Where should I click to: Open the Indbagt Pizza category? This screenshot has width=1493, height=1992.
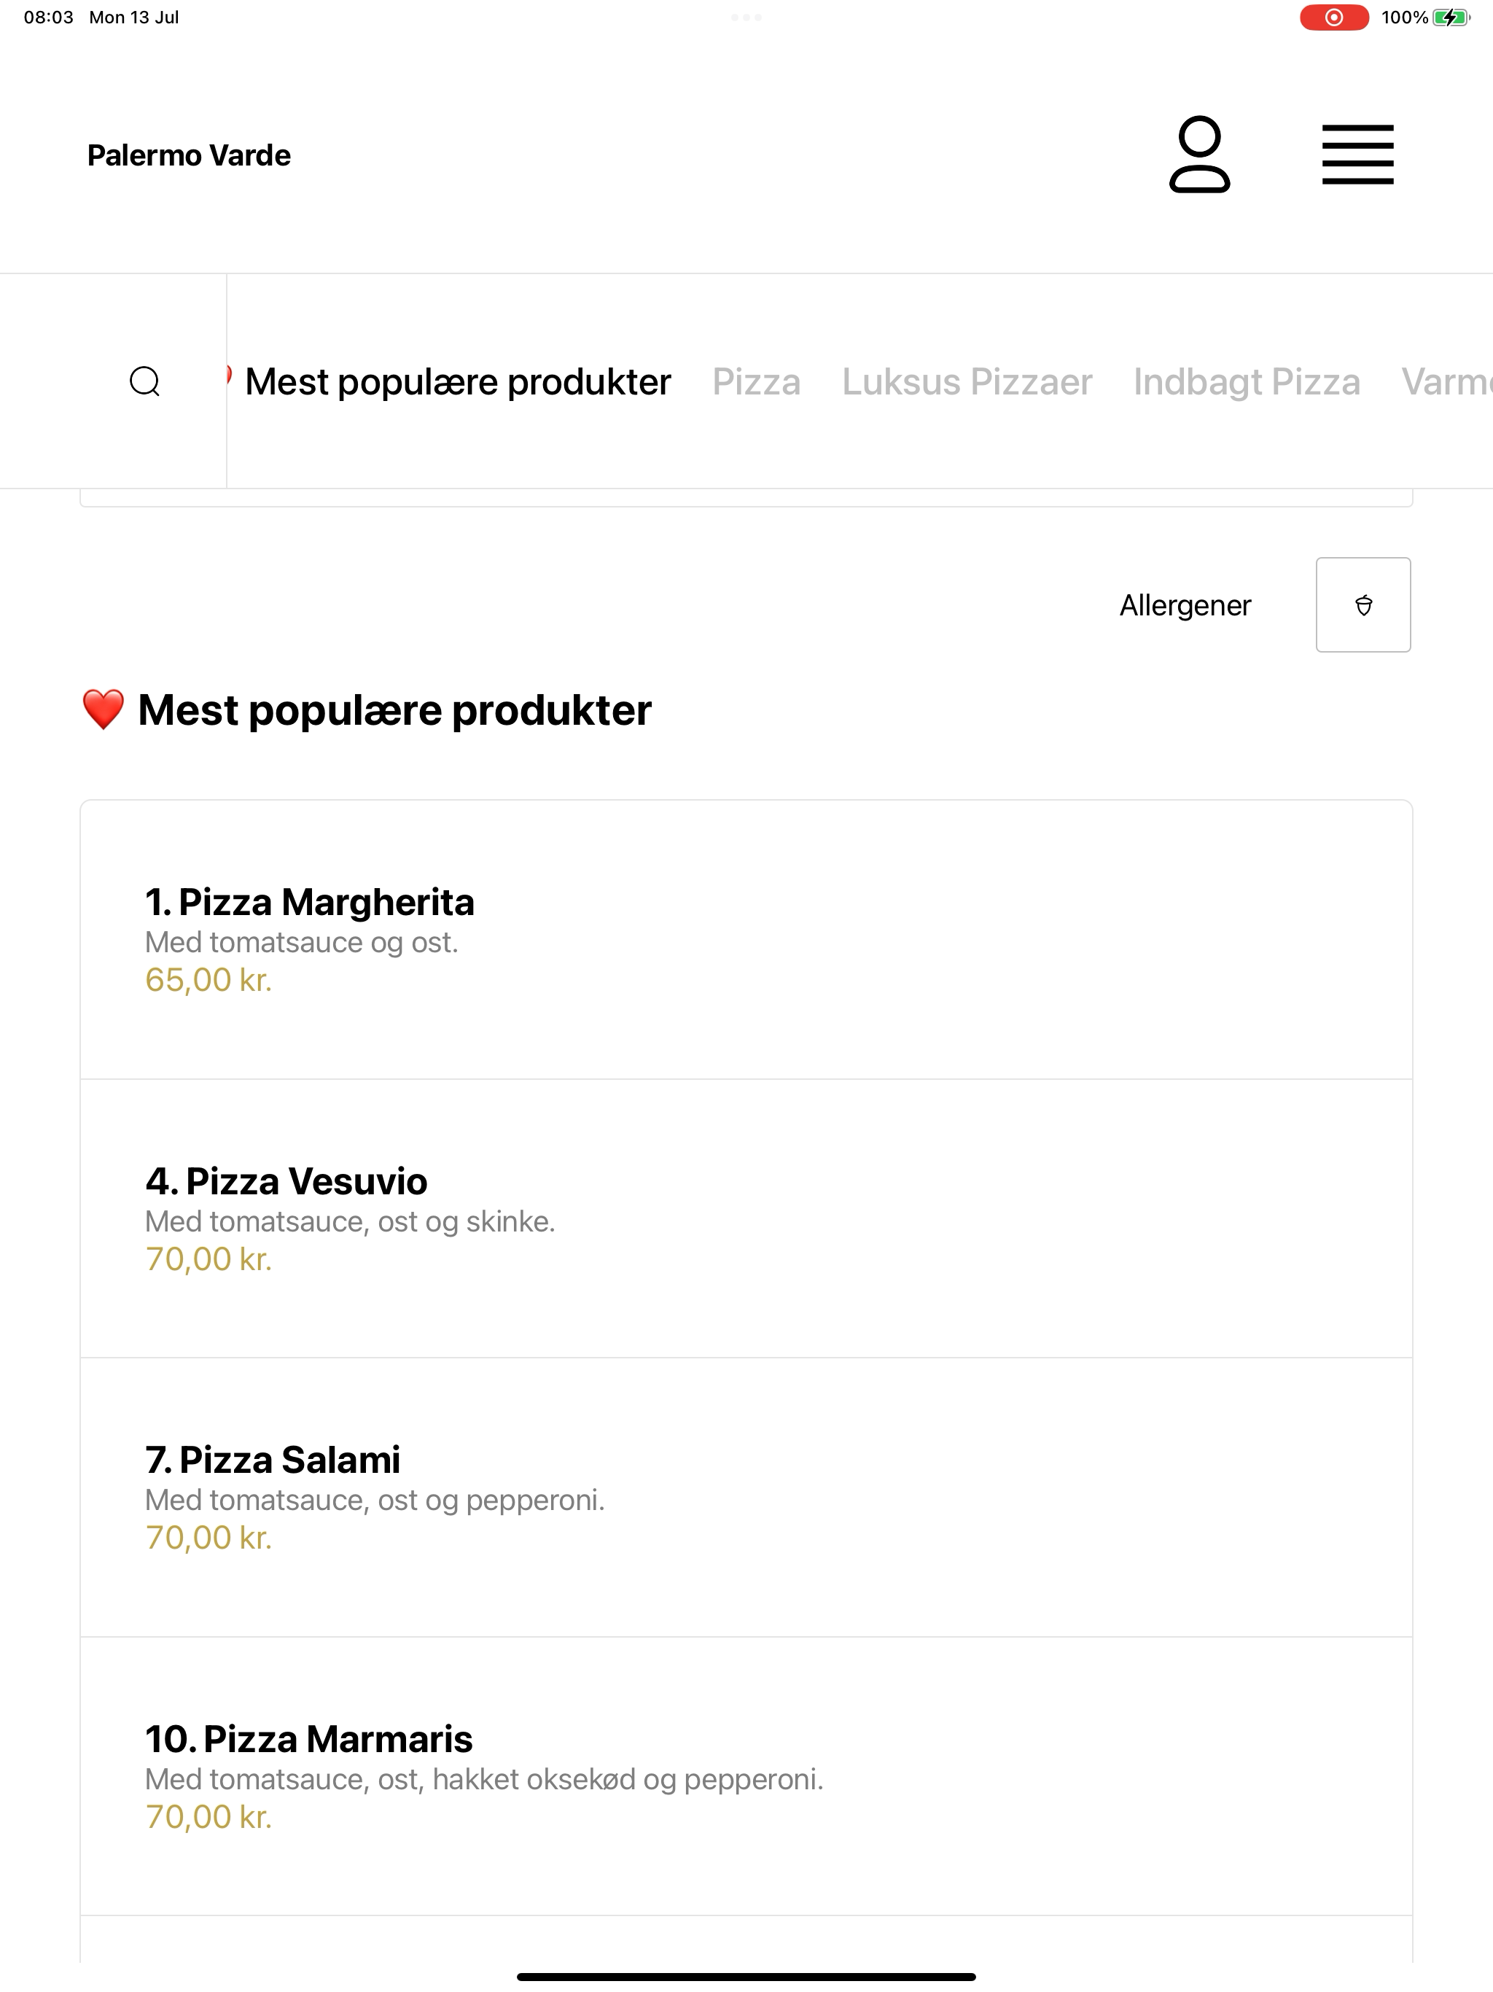coord(1247,382)
